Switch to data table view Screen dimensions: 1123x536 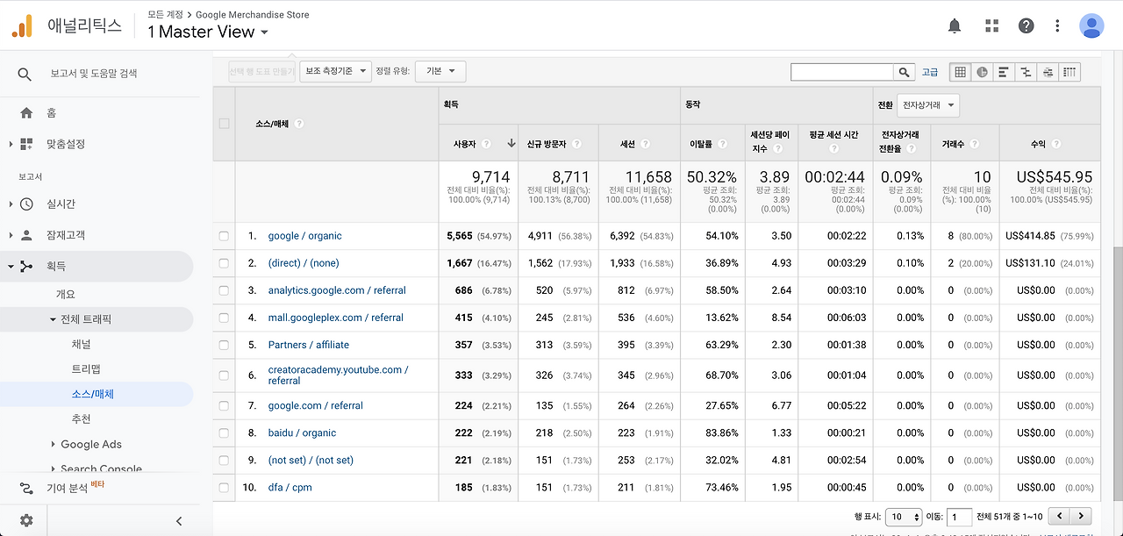coord(960,72)
